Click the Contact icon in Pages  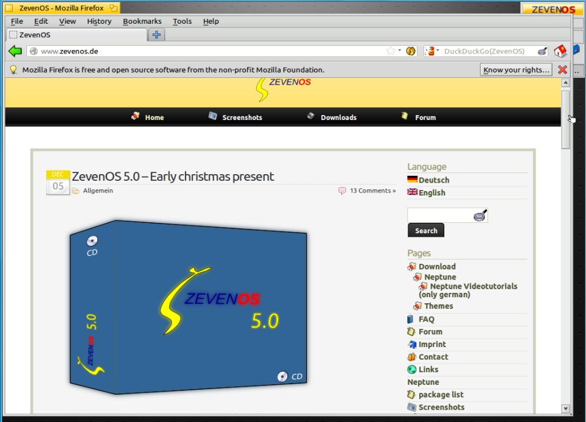tap(411, 357)
